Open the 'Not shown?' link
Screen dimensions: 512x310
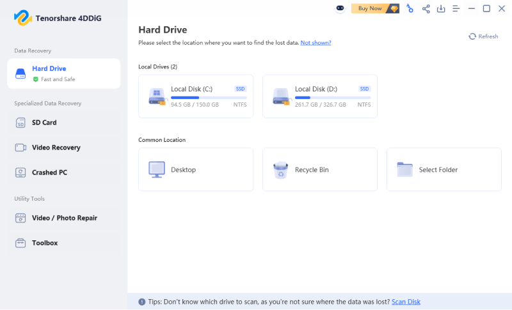click(316, 43)
